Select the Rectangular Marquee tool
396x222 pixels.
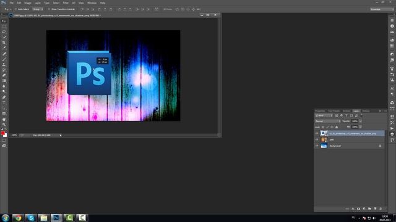(x=4, y=26)
